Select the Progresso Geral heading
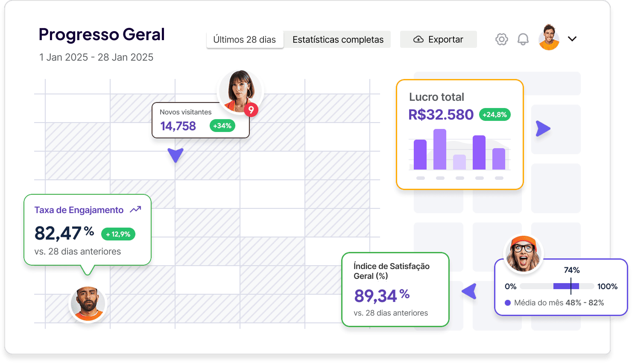The width and height of the screenshot is (632, 363). [x=102, y=35]
